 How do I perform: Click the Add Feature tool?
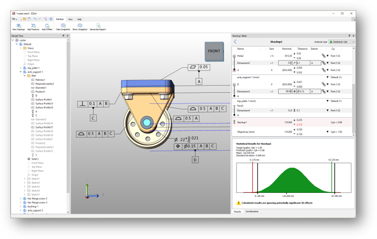(x=33, y=27)
